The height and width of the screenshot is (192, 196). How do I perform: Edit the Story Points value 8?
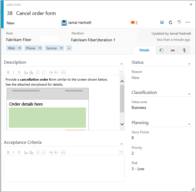[x=133, y=138]
